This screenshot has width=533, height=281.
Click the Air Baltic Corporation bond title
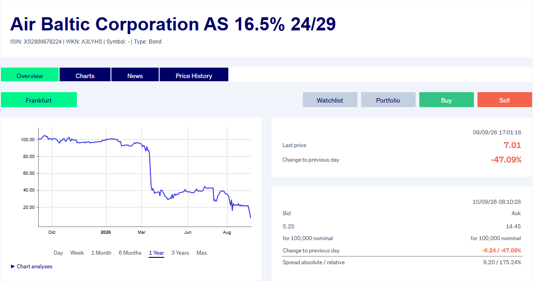click(173, 24)
